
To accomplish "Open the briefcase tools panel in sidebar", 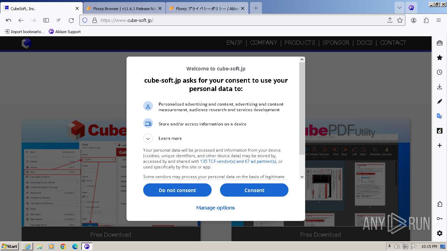I will tap(440, 43).
